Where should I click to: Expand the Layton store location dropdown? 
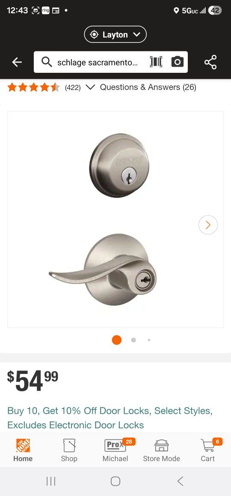click(115, 34)
